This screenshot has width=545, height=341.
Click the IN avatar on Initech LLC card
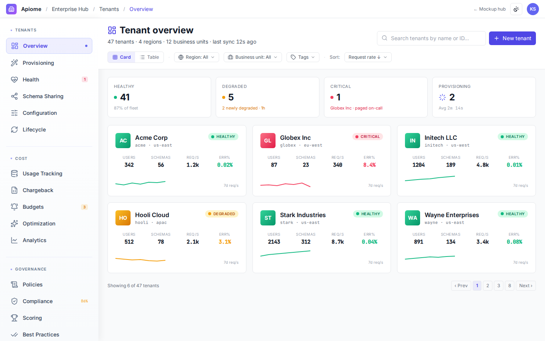click(x=413, y=141)
